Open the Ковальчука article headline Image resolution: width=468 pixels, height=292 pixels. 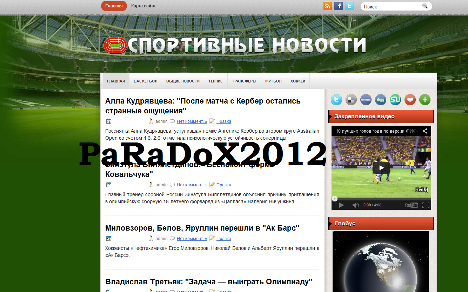tap(189, 169)
